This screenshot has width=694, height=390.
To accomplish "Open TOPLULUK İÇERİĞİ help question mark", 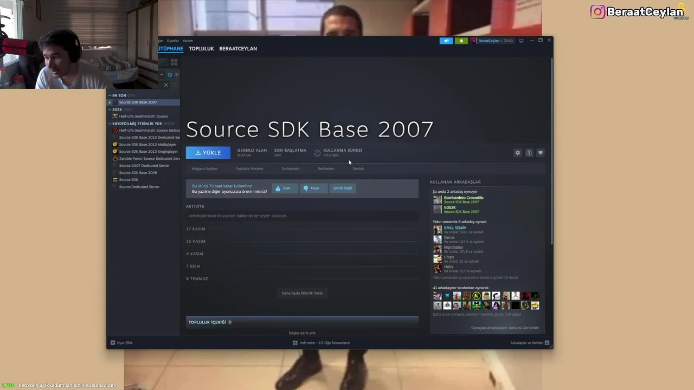I will 230,322.
